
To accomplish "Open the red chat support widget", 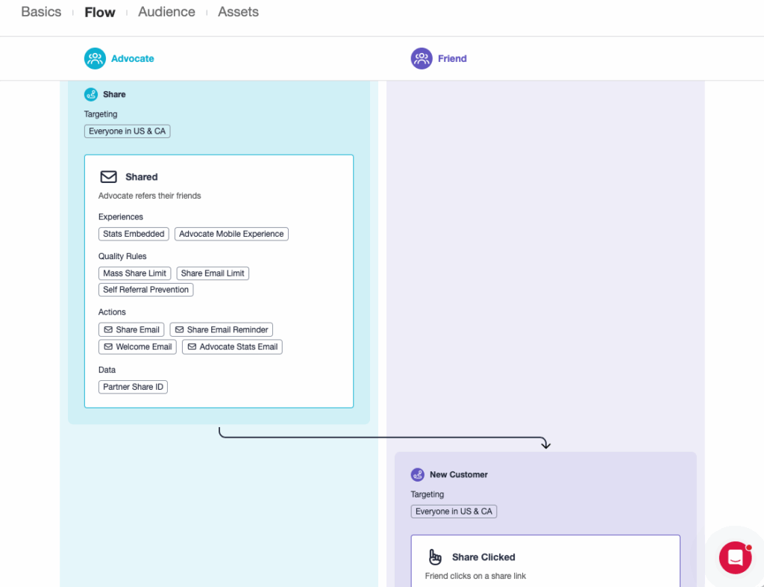I will coord(735,557).
